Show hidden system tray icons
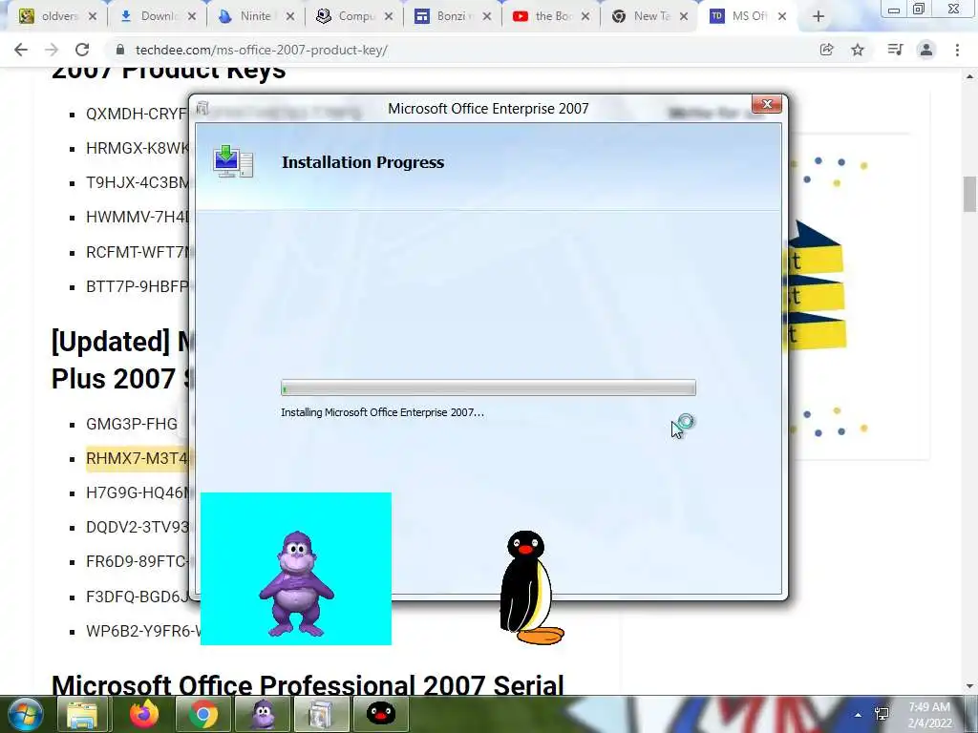 click(859, 715)
